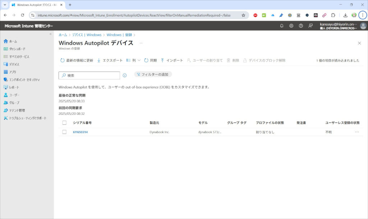Open the 列 columns dropdown
This screenshot has width=368, height=219.
[x=133, y=61]
